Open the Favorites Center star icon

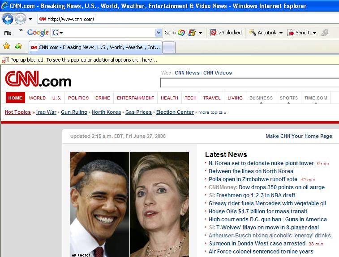(x=7, y=46)
